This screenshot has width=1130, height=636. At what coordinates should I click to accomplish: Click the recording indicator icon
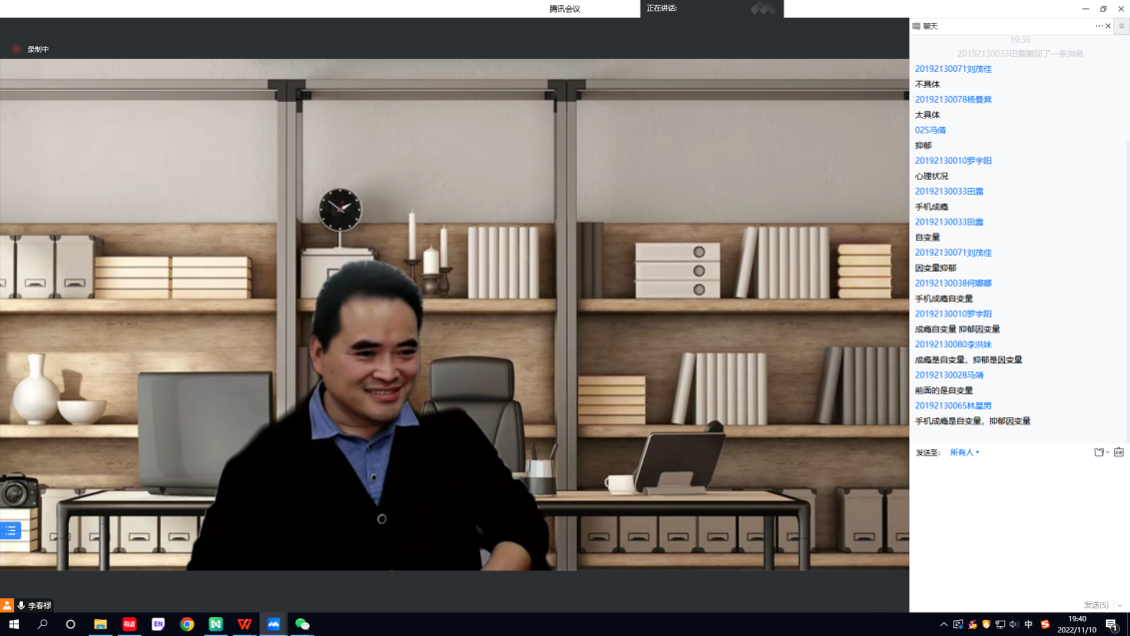[17, 49]
